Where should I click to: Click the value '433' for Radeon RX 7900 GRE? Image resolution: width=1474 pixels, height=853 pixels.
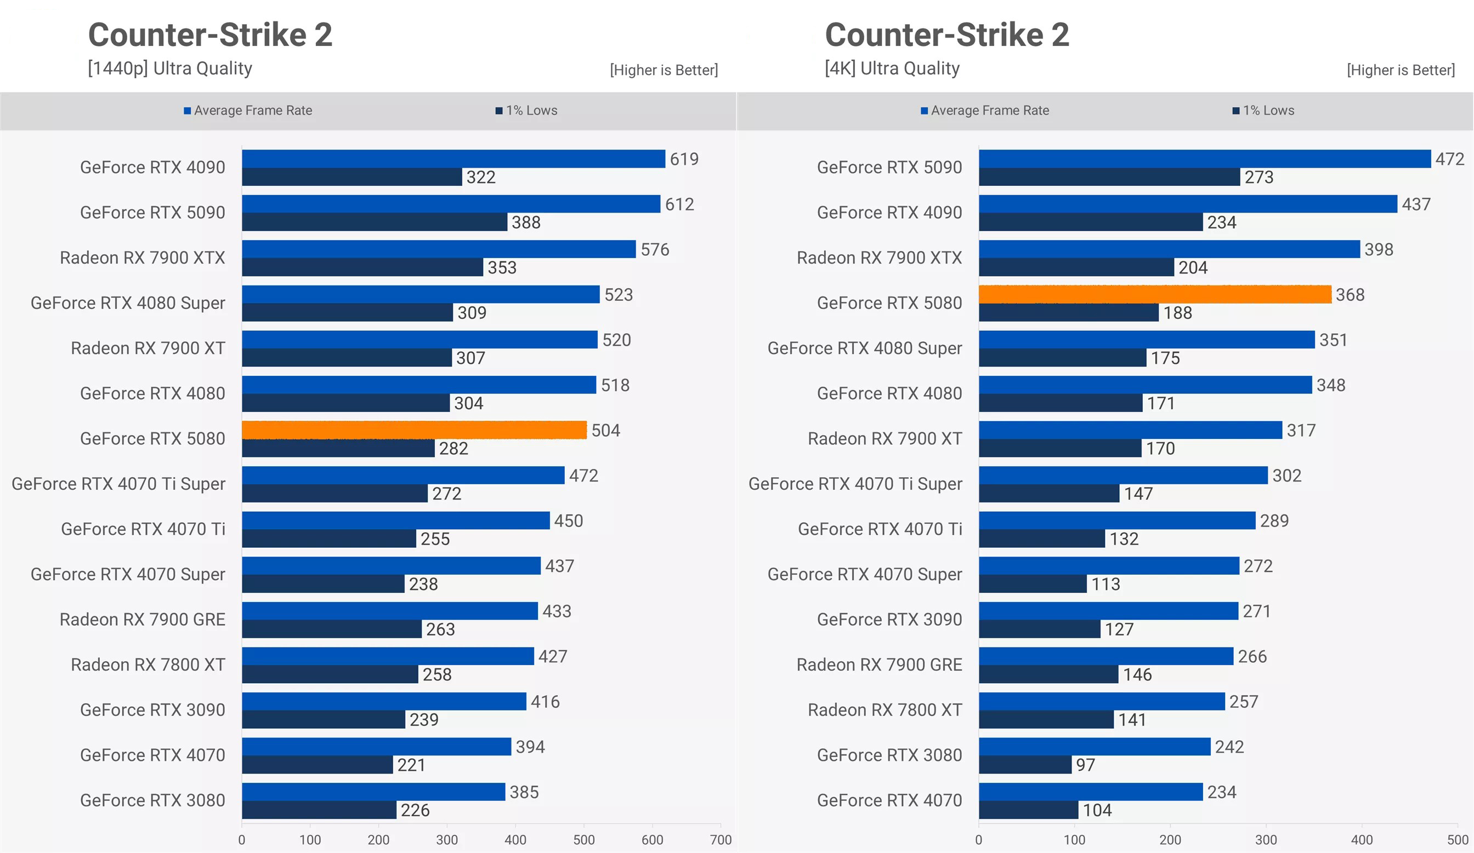click(x=557, y=612)
